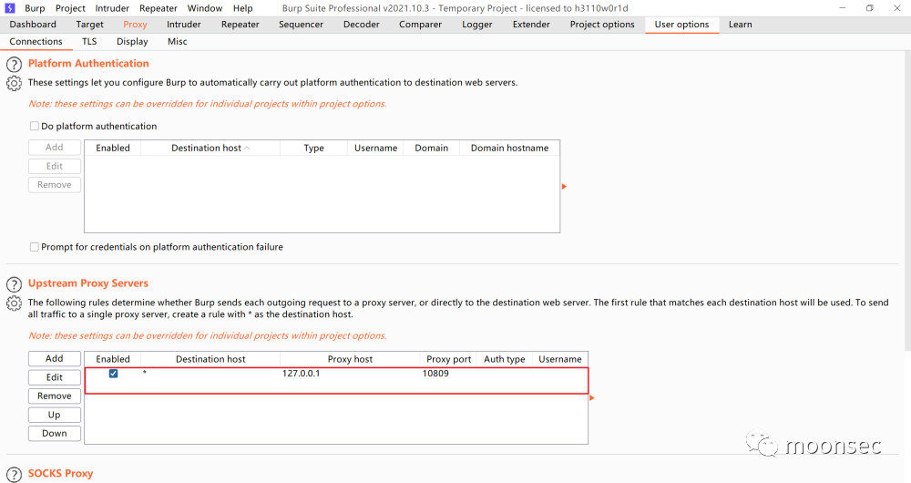This screenshot has height=483, width=911.
Task: Open SOCKS Proxy help icon
Action: pos(14,474)
